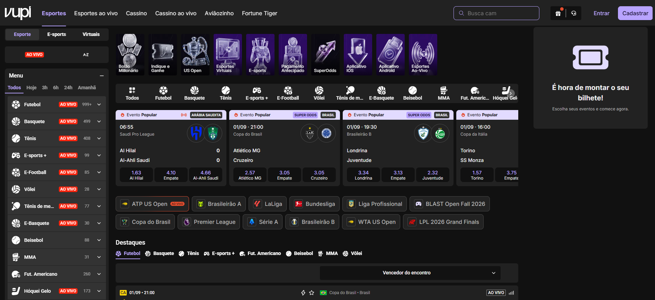Screen dimensions: 655x300
Task: Select the Vôlei icon in sports bar
Action: tap(319, 90)
